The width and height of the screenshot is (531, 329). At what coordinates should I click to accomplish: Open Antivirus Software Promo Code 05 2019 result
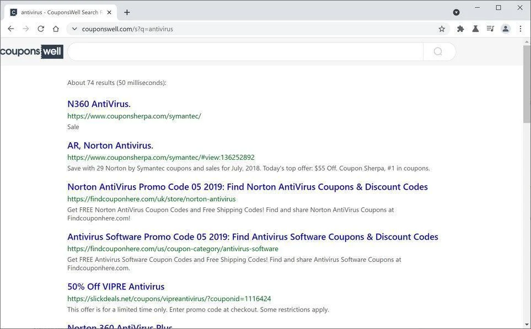(253, 236)
